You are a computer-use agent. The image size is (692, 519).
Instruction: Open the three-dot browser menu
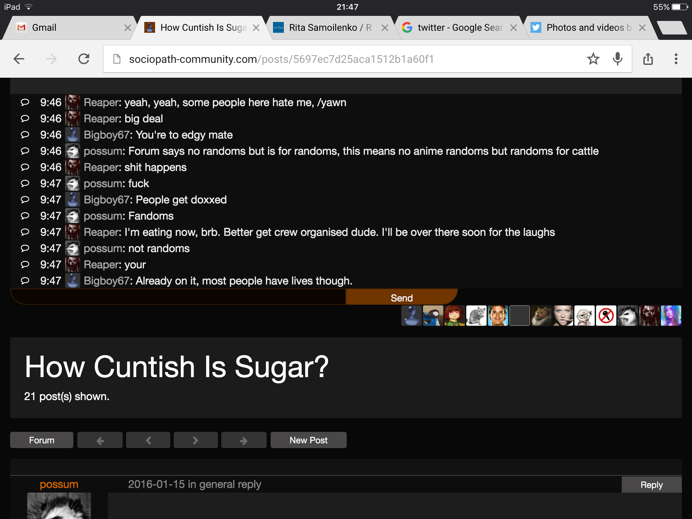coord(676,59)
